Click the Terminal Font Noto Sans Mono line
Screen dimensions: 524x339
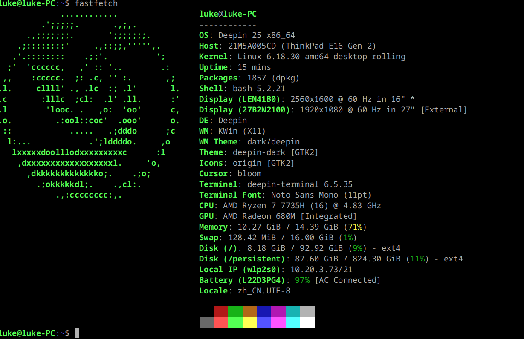(x=285, y=195)
